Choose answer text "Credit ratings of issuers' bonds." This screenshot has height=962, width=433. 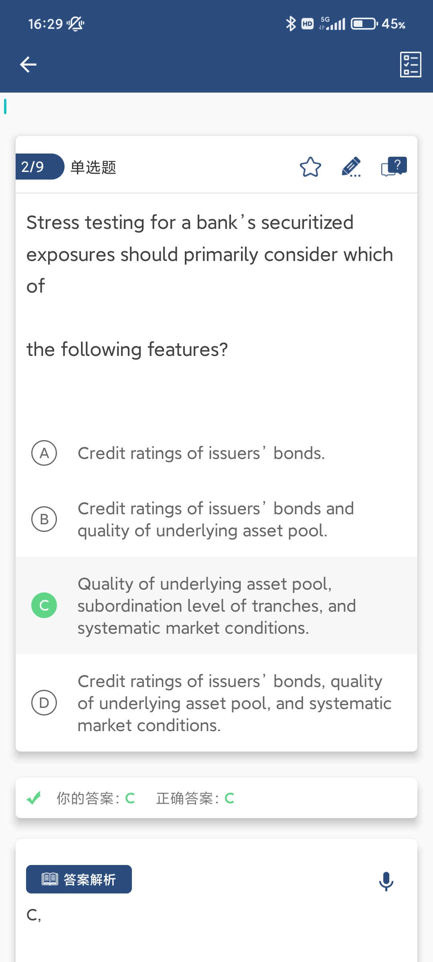coord(201,453)
